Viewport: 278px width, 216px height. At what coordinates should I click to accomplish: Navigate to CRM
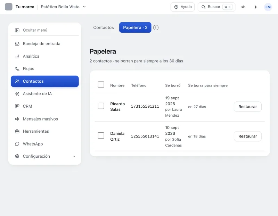[x=45, y=106]
